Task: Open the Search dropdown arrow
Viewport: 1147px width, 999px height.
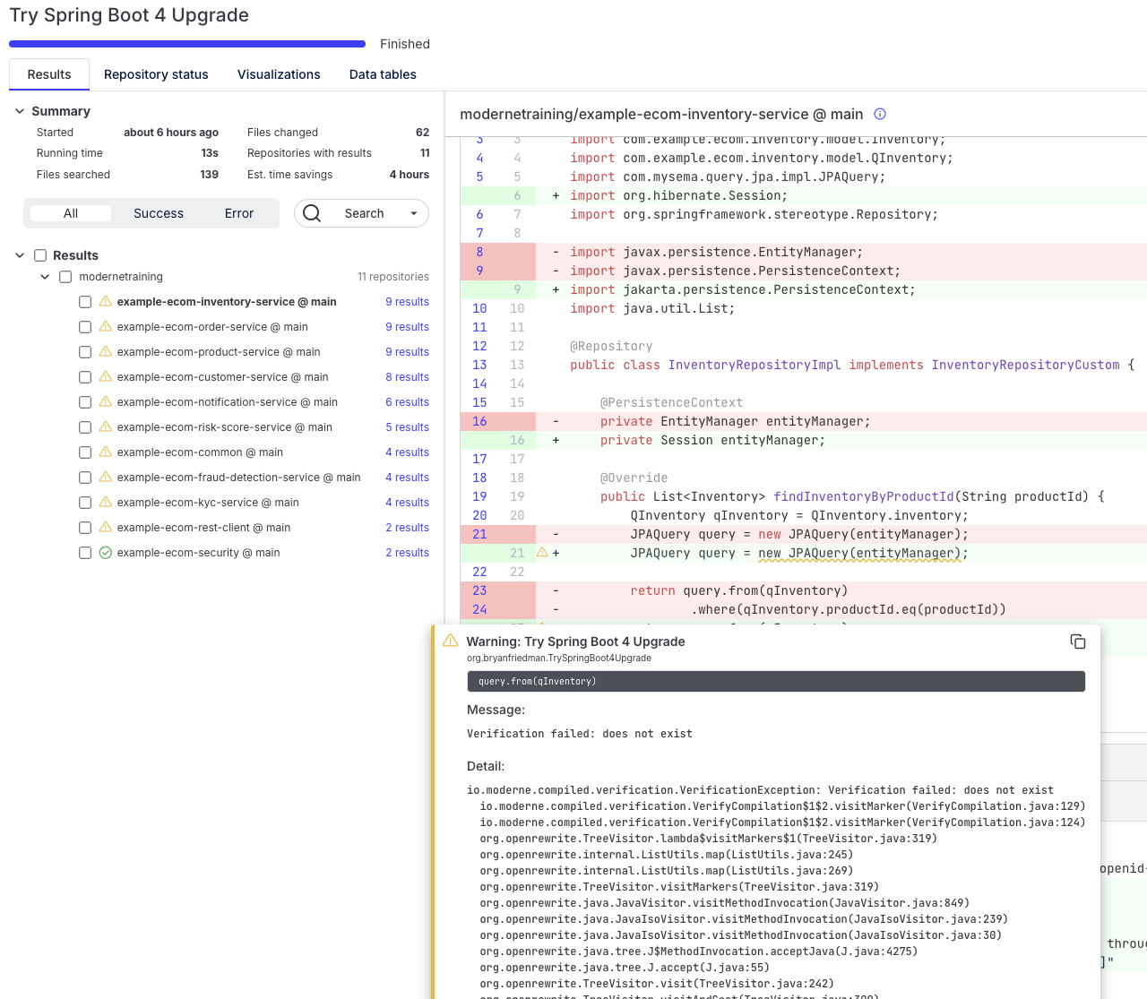Action: (x=414, y=213)
